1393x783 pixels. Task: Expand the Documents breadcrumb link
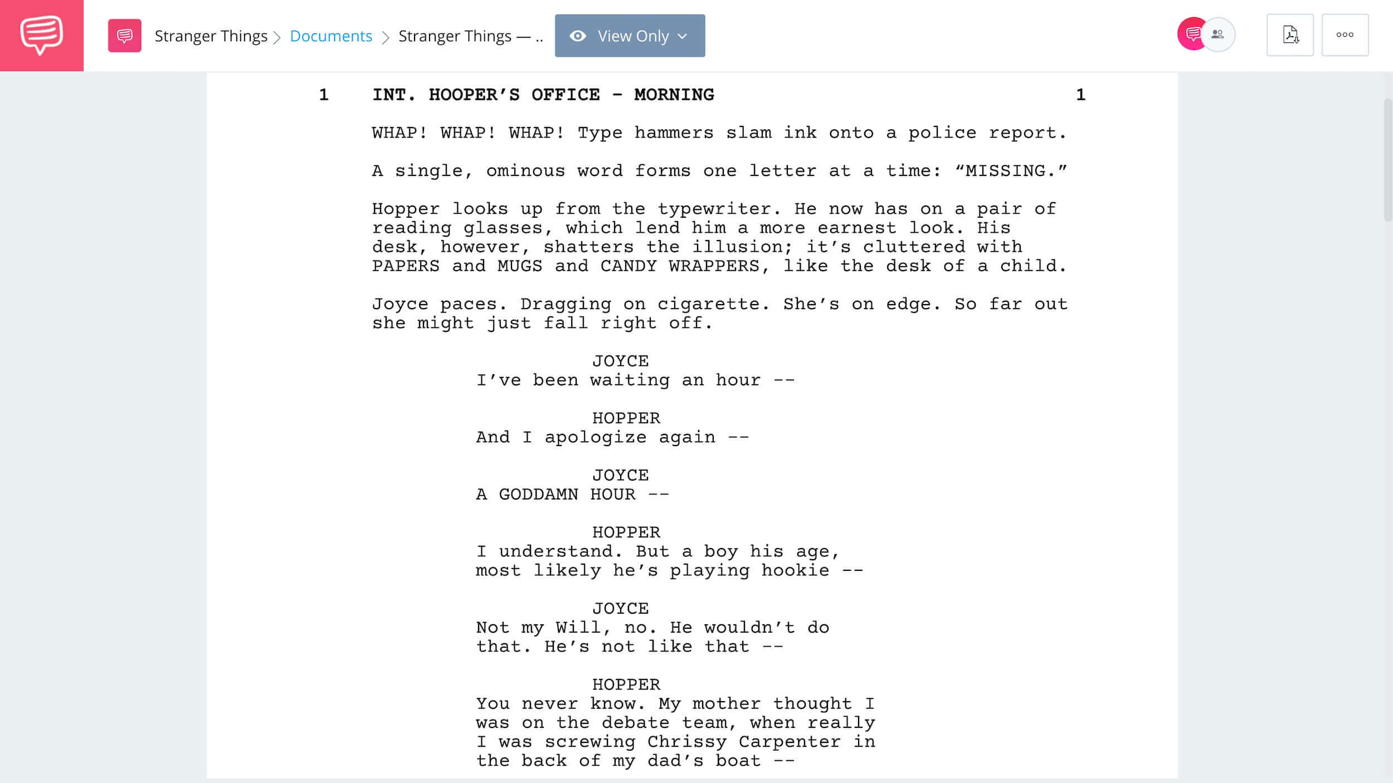(331, 36)
